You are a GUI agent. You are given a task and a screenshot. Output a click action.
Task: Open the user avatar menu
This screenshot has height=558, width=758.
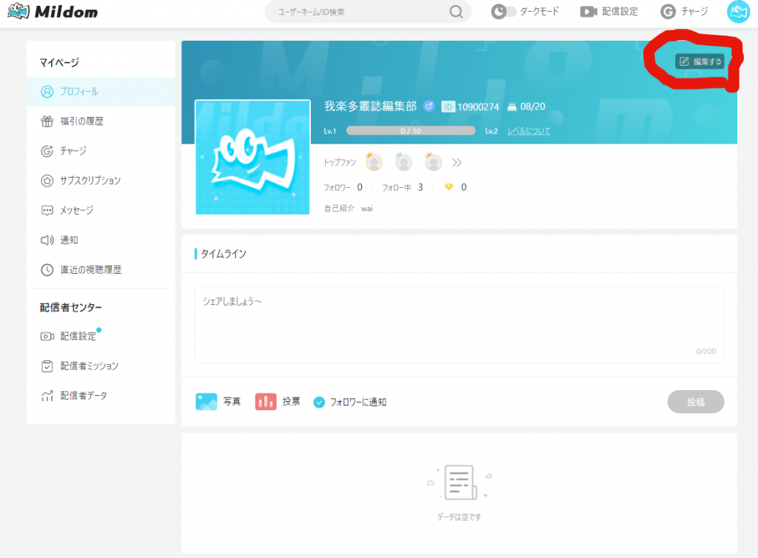point(738,12)
